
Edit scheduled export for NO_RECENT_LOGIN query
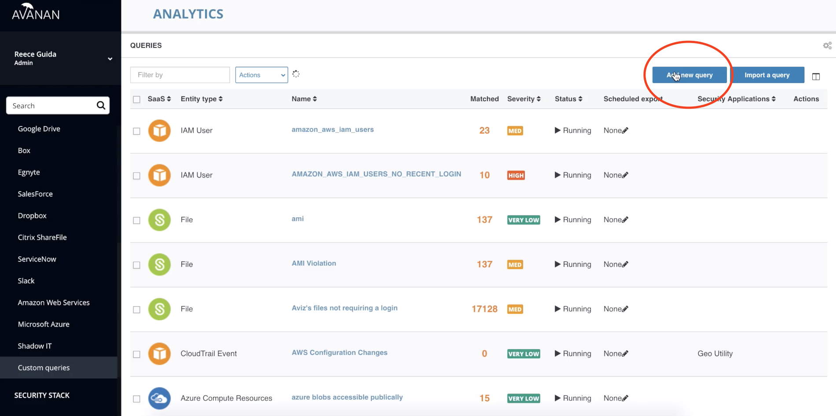625,175
